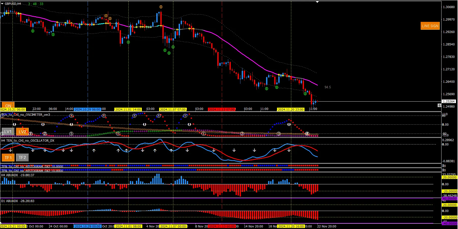Screen dimensions: 458x229
Task: Click the rightmost down arrow in the oscillator panel
Action: coord(289,150)
